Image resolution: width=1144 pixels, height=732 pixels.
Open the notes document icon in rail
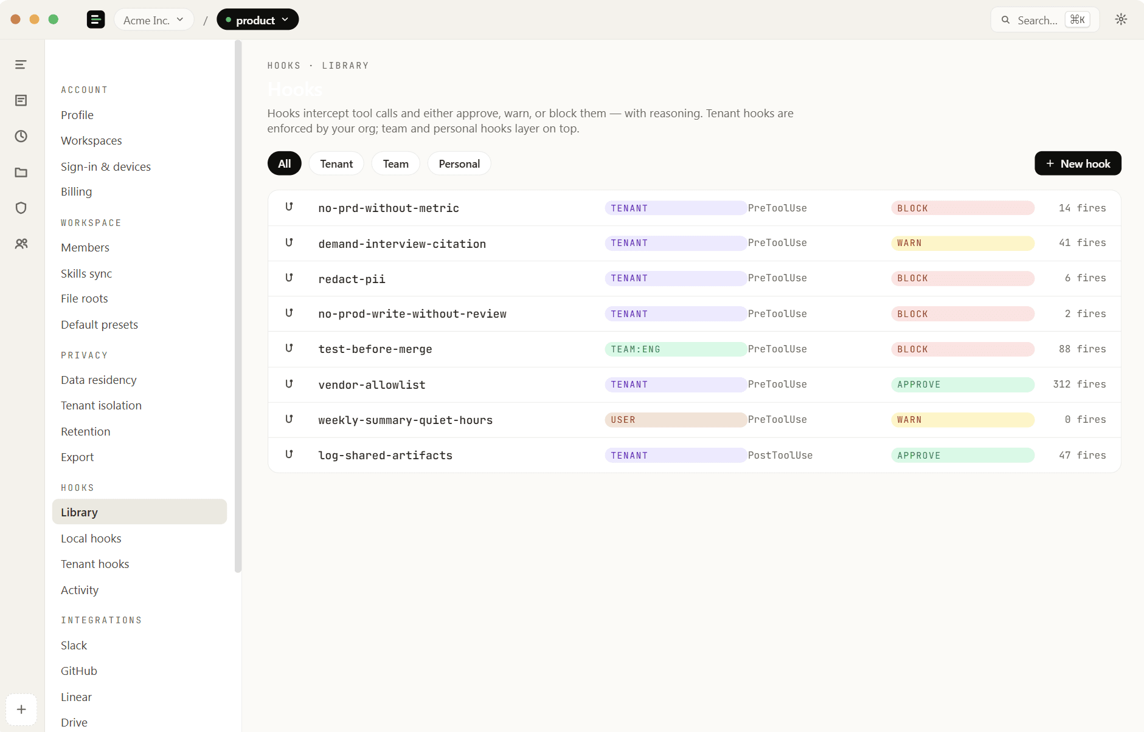[x=21, y=100]
